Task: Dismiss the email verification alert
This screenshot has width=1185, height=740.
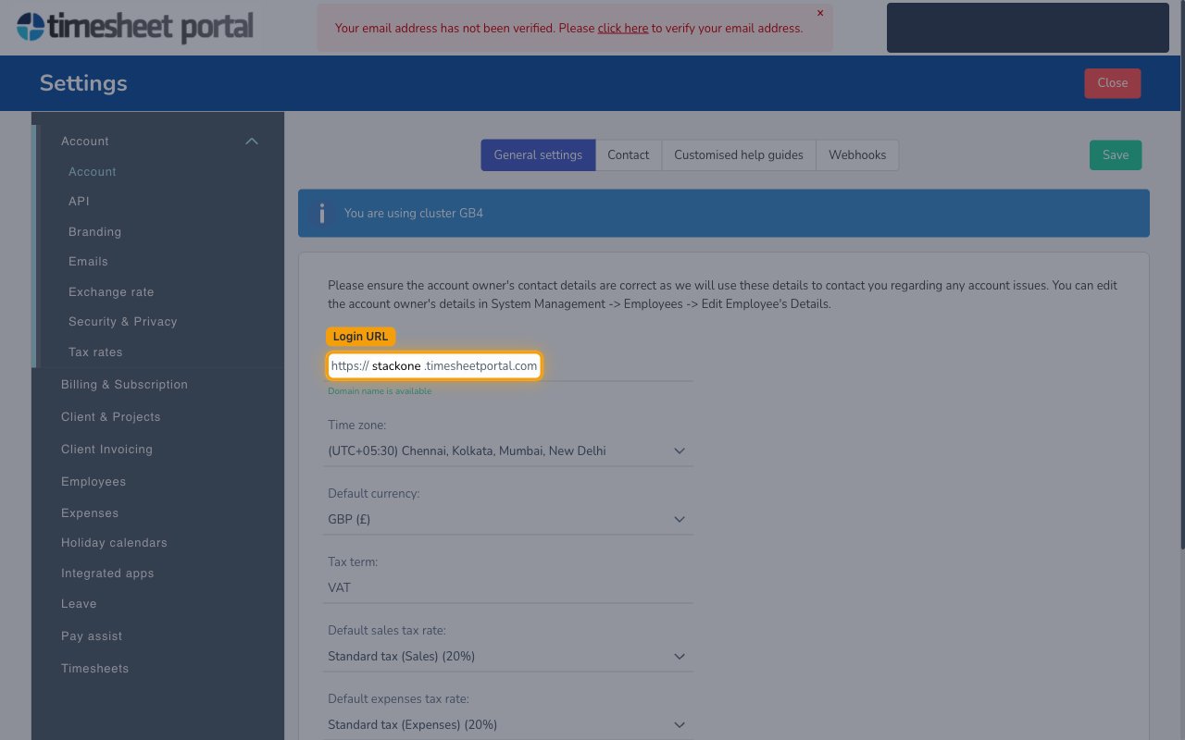Action: click(820, 13)
